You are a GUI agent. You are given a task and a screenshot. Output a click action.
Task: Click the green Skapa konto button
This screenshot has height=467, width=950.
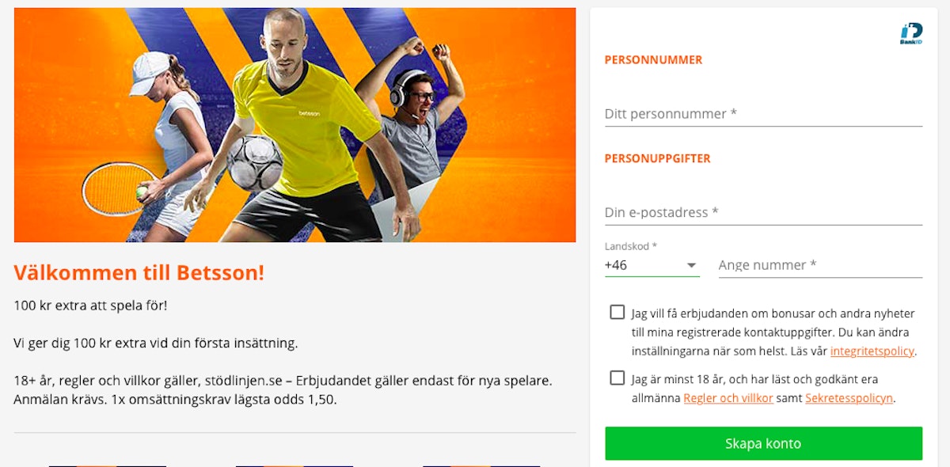pos(763,443)
